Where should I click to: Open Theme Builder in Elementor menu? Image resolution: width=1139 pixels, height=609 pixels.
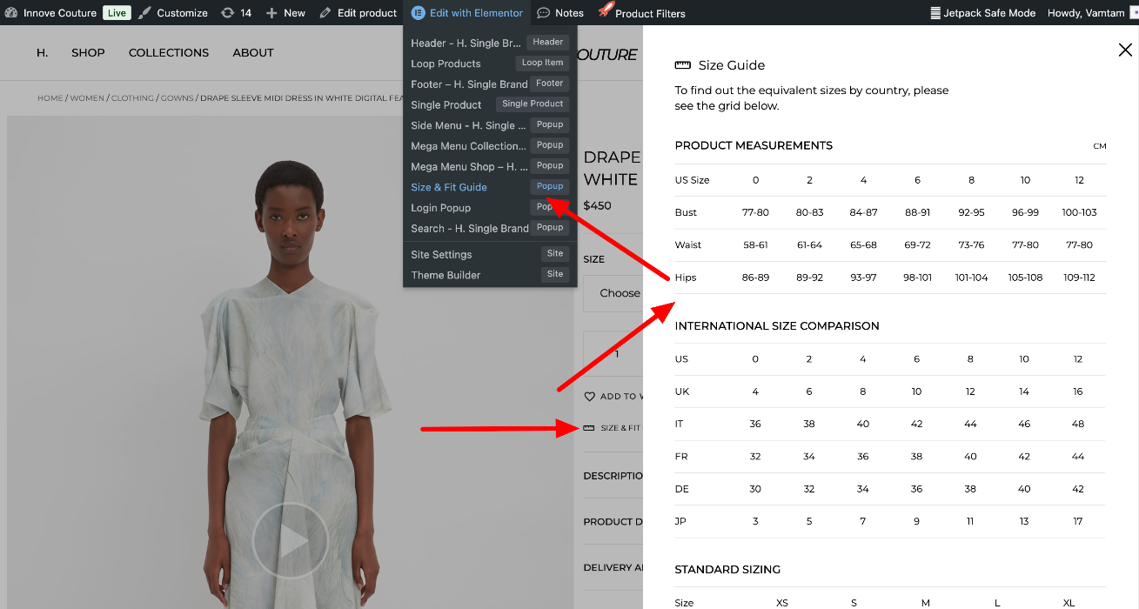point(489,275)
